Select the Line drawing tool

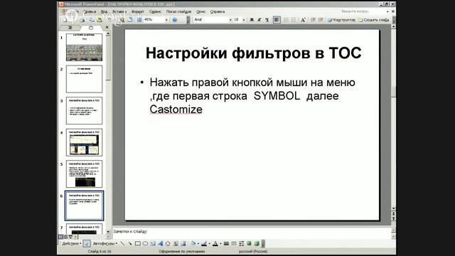[122, 243]
